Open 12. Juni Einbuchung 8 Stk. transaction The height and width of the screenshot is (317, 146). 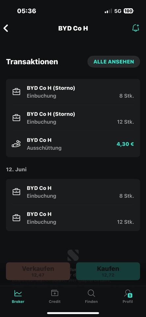pyautogui.click(x=73, y=192)
